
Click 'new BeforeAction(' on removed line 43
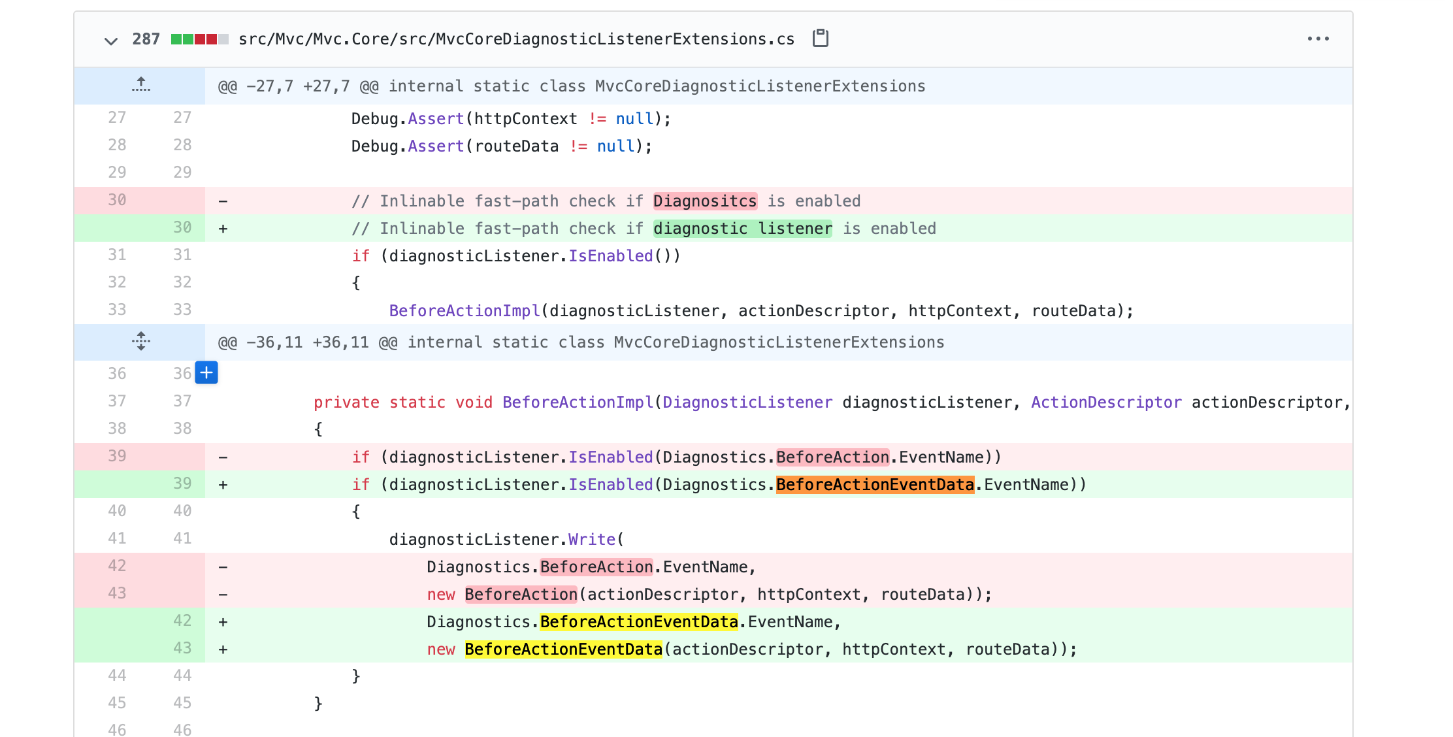[x=506, y=595]
